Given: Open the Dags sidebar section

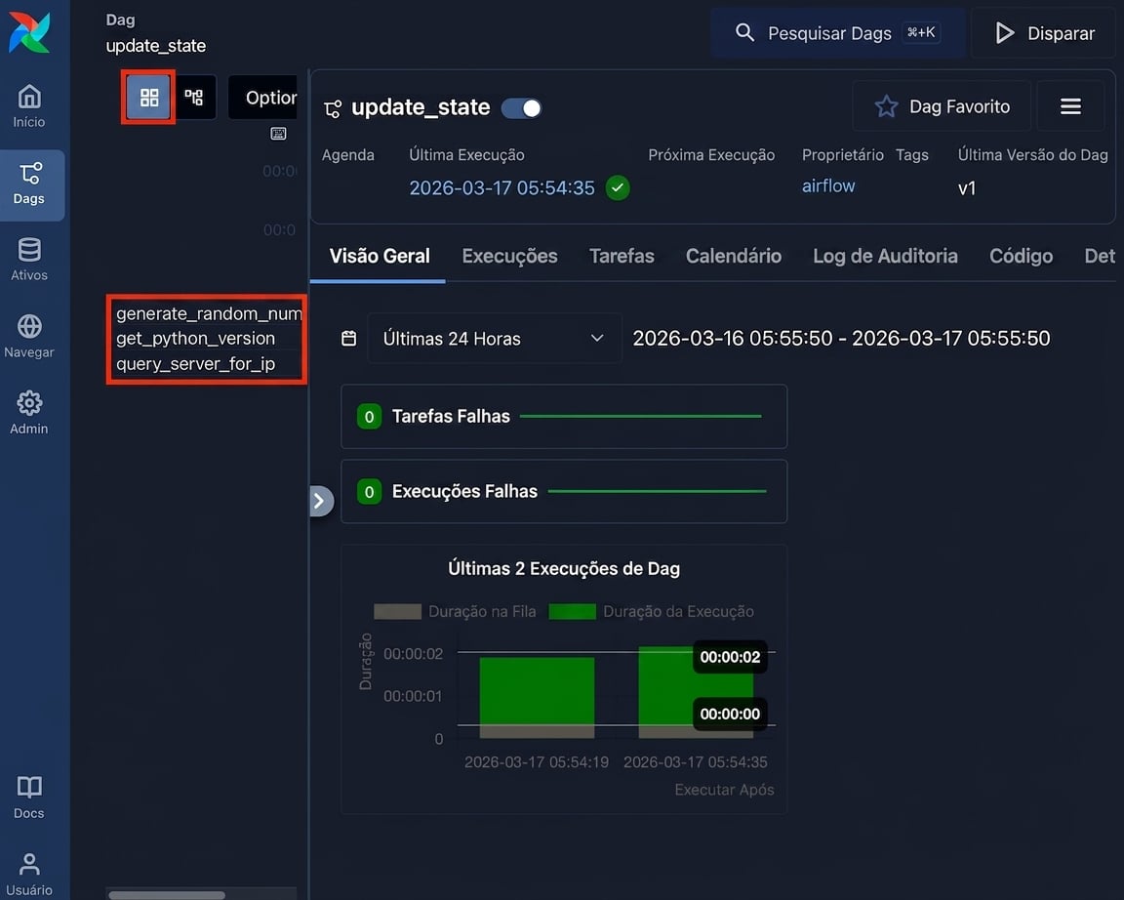Looking at the screenshot, I should click(29, 184).
